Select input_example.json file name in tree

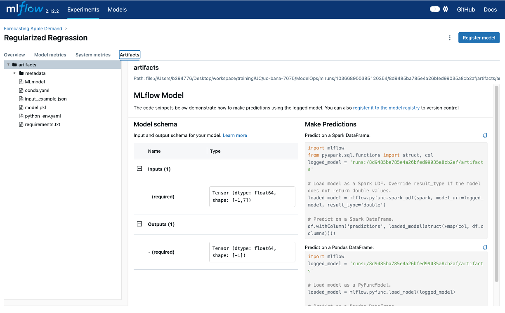46,99
